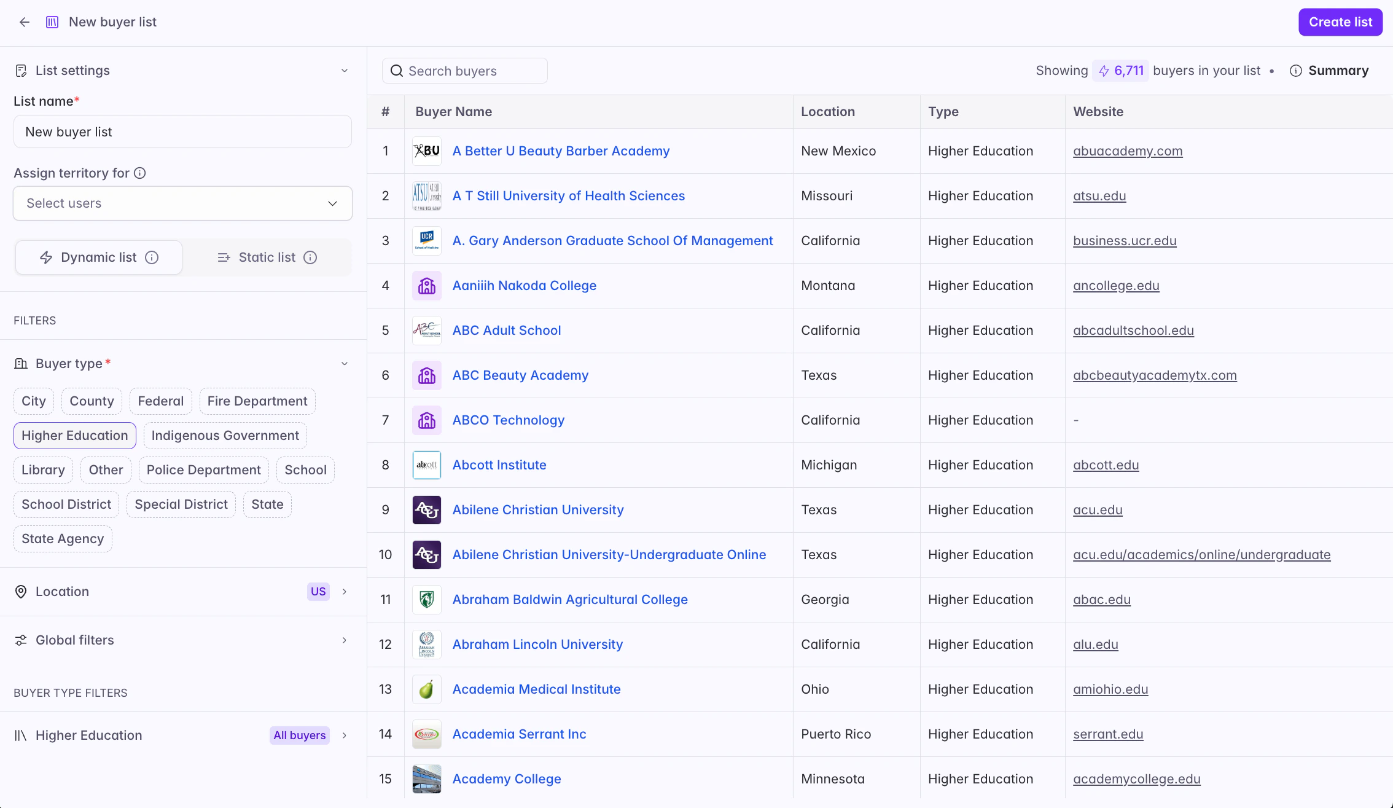Toggle the Higher Education buyer type chip
The width and height of the screenshot is (1393, 808).
(x=75, y=436)
